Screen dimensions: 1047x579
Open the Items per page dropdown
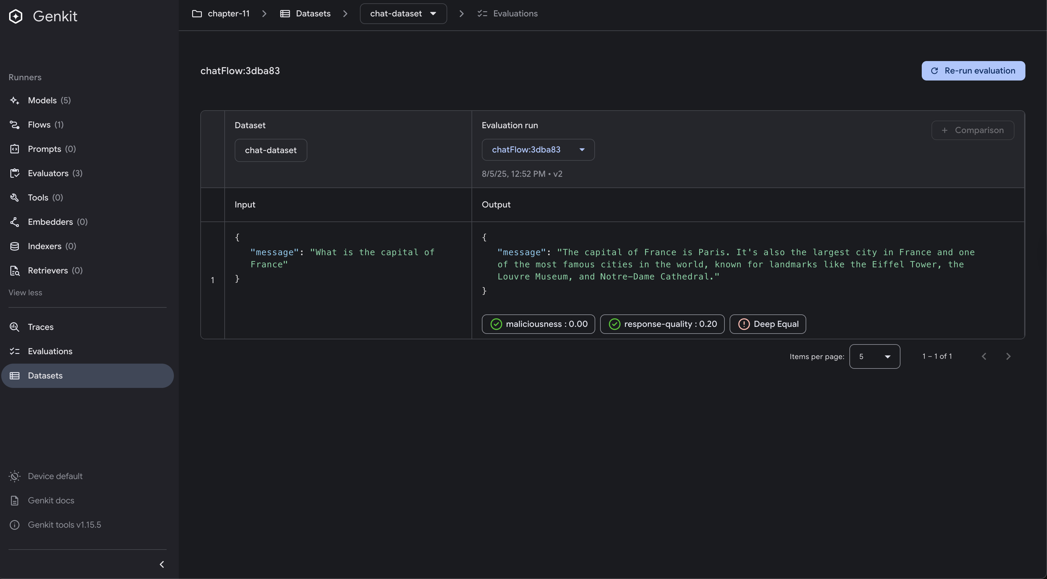tap(875, 357)
